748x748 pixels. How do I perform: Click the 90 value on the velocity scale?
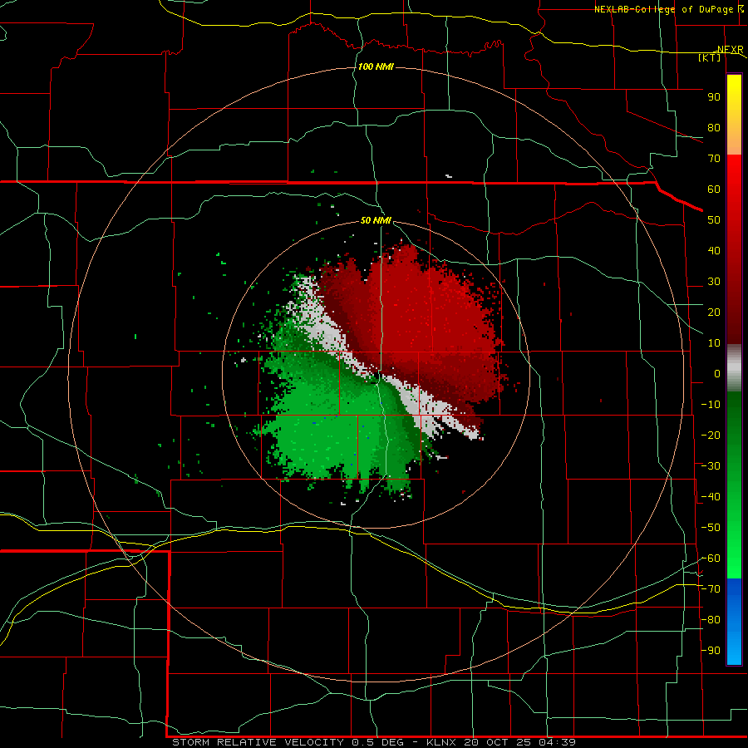coord(714,97)
